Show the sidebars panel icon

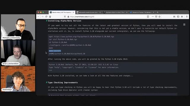178,17
